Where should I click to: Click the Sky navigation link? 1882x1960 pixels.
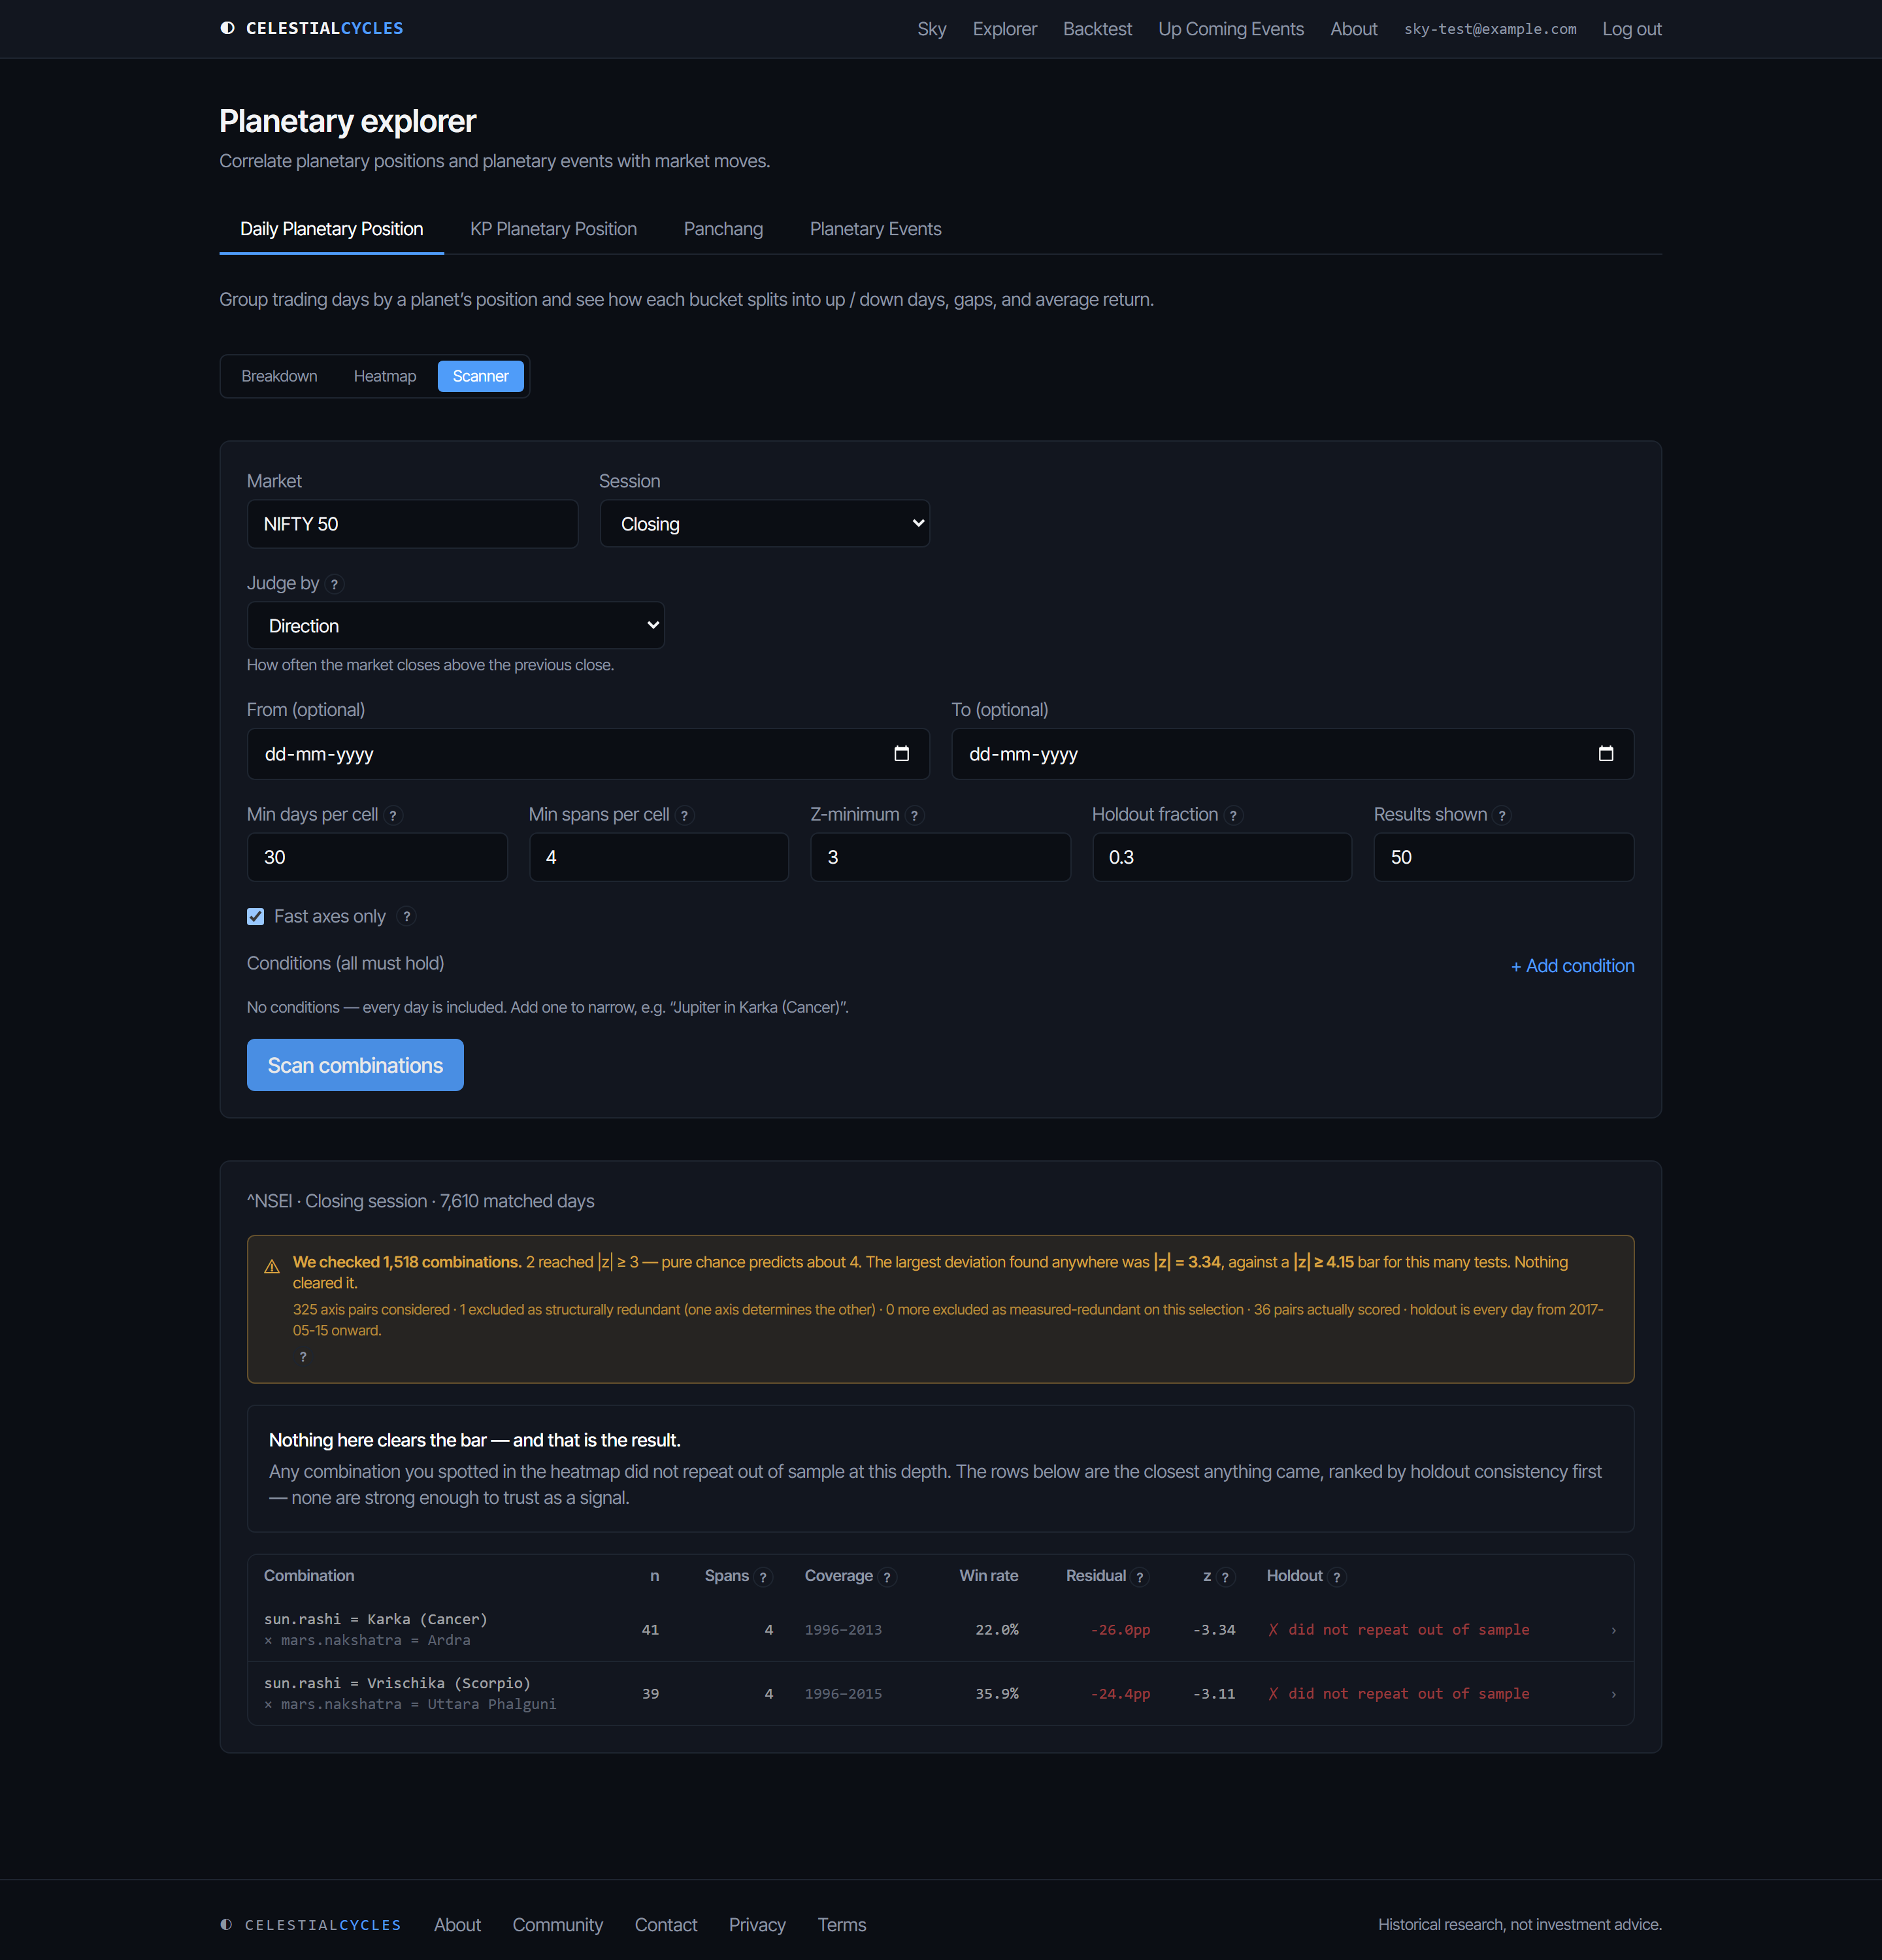tap(931, 29)
